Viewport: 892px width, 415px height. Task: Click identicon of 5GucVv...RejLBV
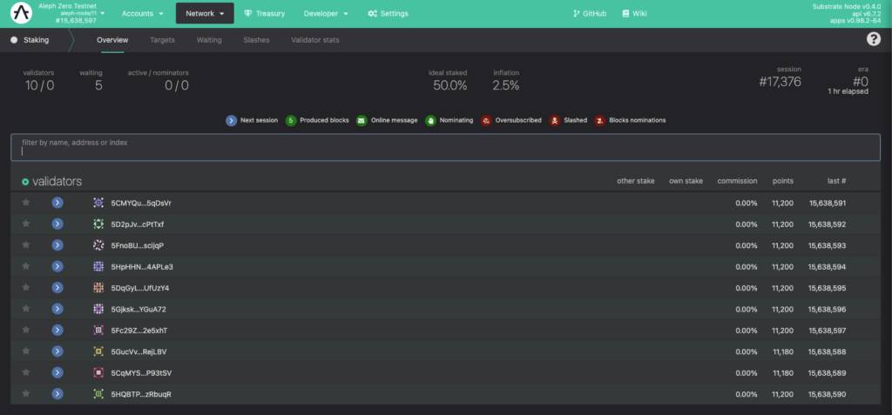pyautogui.click(x=98, y=351)
